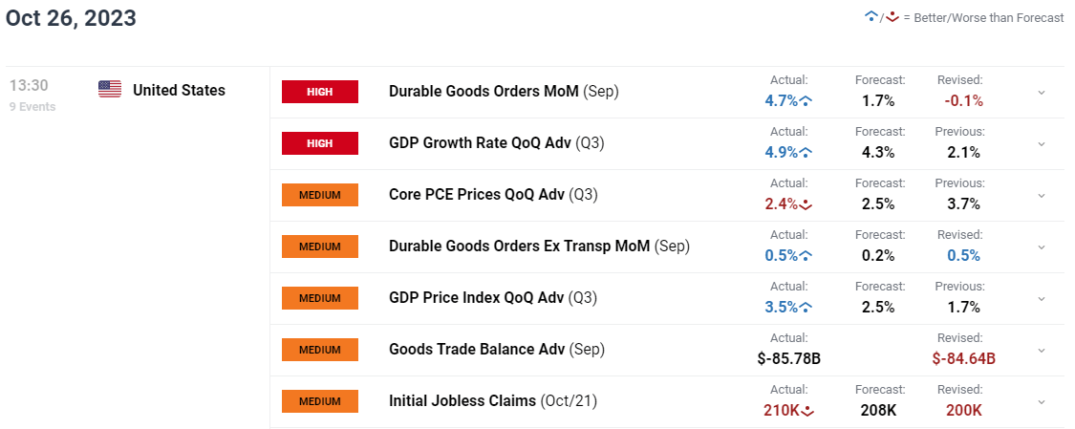This screenshot has width=1075, height=429.
Task: Click MEDIUM impact badge for Goods Trade Balance
Action: pyautogui.click(x=319, y=350)
